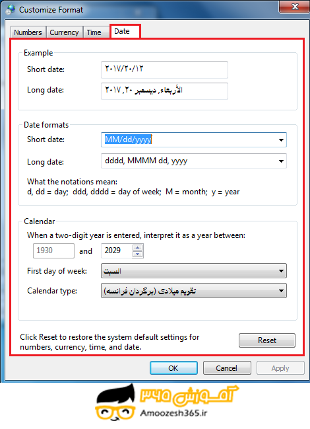The image size is (310, 429).
Task: Switch to the Numbers tab
Action: 28,32
